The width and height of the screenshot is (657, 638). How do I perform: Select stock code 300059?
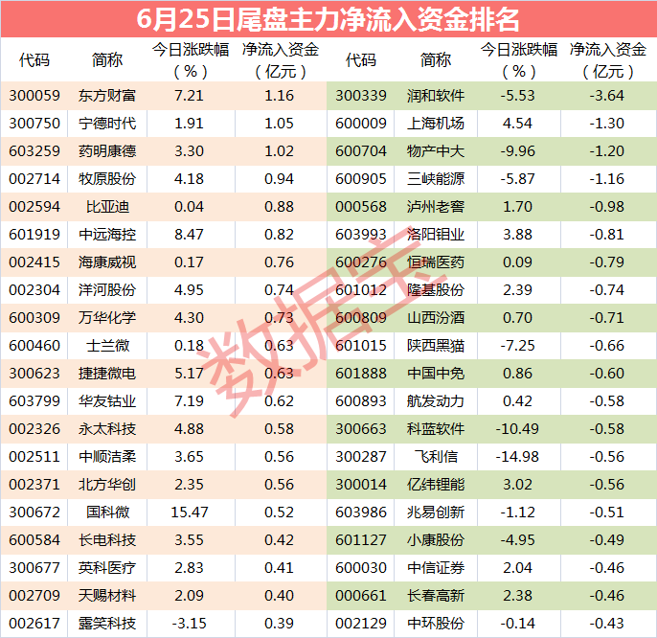point(34,96)
